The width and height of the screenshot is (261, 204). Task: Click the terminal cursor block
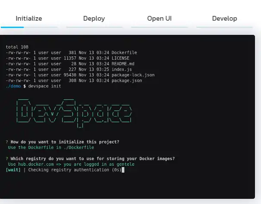pyautogui.click(x=123, y=170)
